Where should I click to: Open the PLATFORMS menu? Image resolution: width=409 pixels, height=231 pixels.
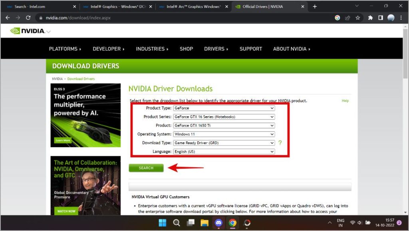(65, 49)
